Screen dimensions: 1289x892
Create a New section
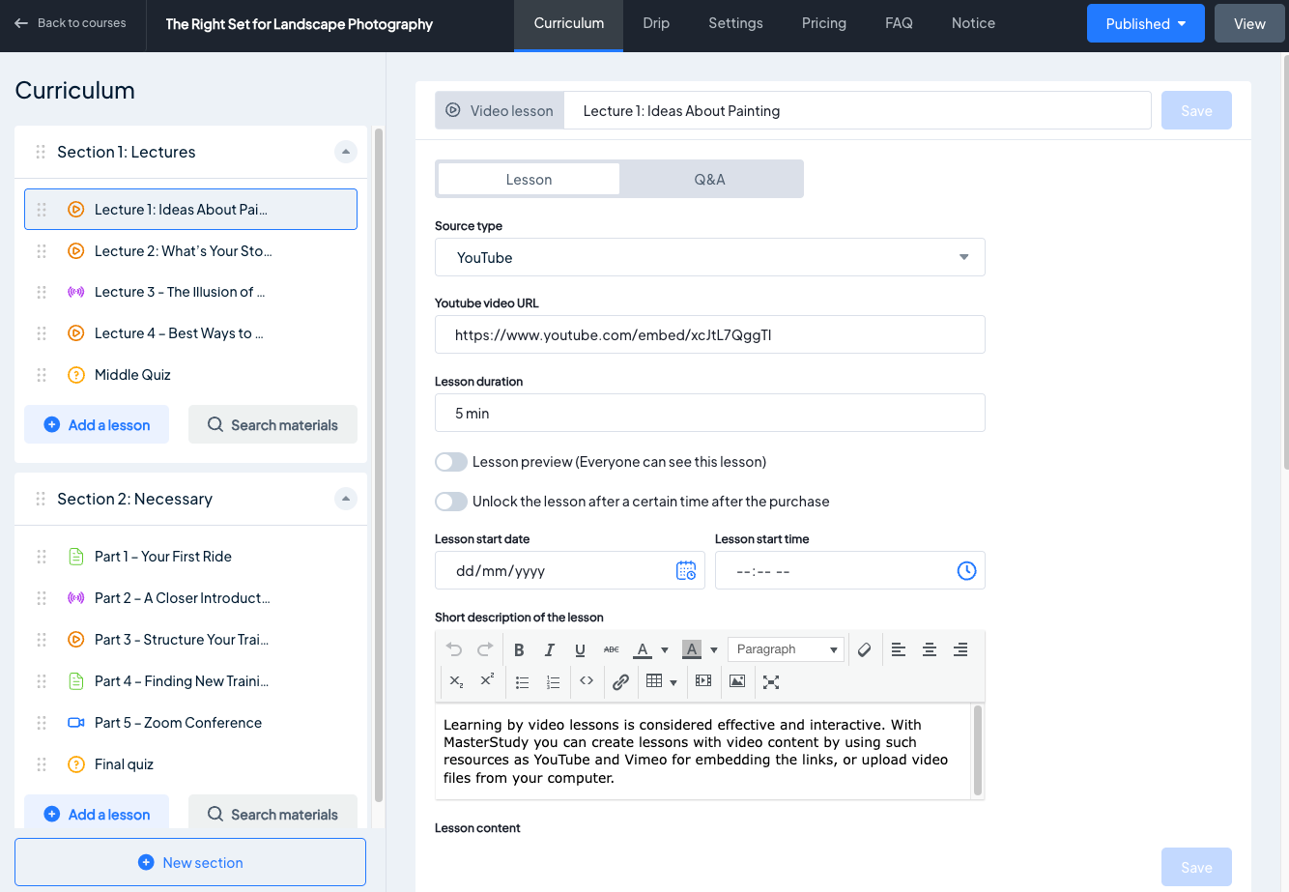pos(190,862)
